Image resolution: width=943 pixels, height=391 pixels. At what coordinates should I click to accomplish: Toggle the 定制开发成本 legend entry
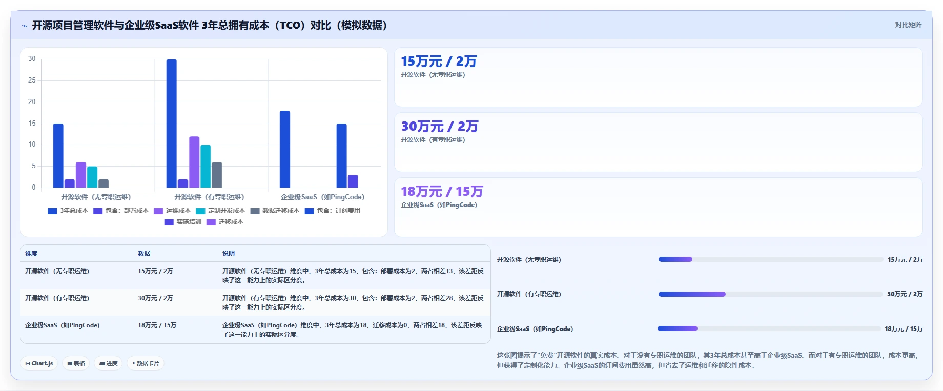tap(220, 211)
